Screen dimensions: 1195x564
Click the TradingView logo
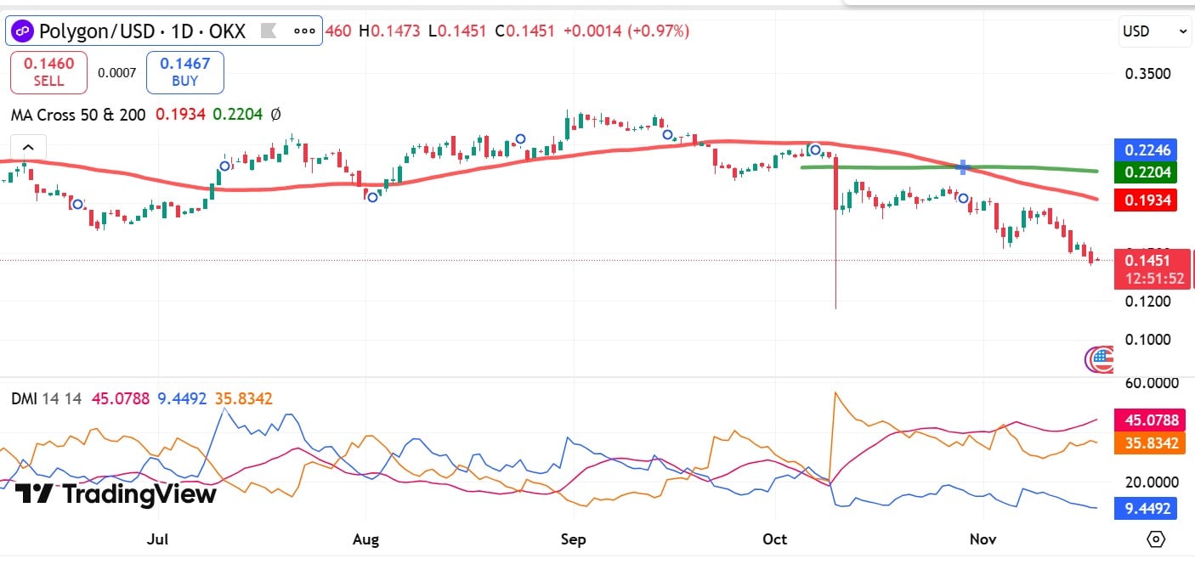pos(116,493)
